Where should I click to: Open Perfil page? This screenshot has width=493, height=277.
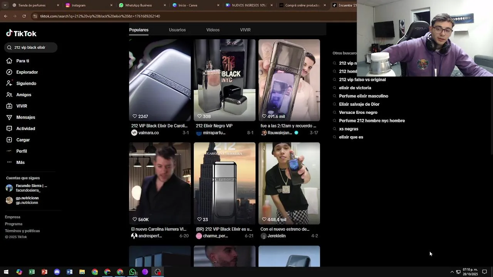[x=17, y=151]
